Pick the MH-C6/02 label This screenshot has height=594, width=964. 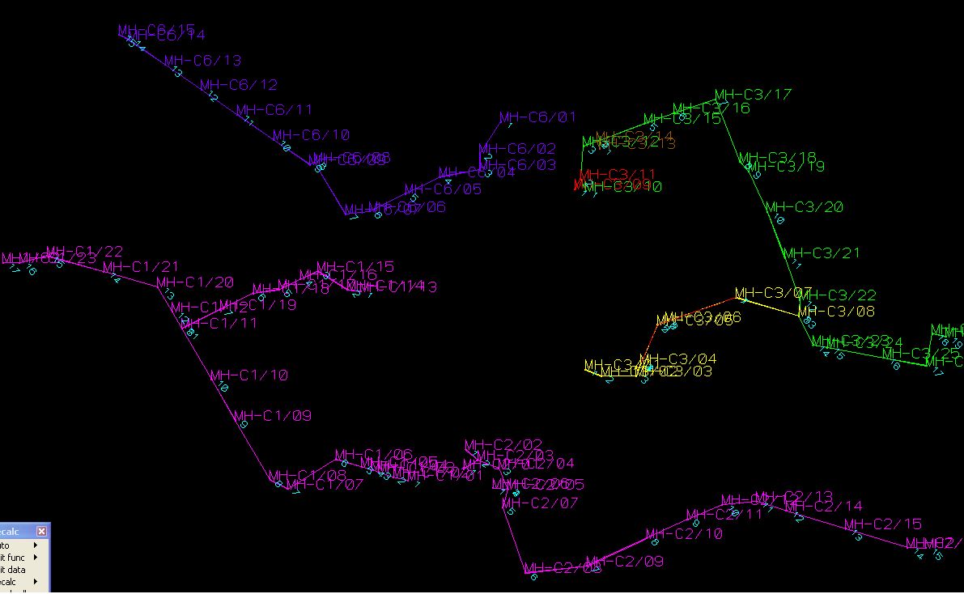[517, 148]
